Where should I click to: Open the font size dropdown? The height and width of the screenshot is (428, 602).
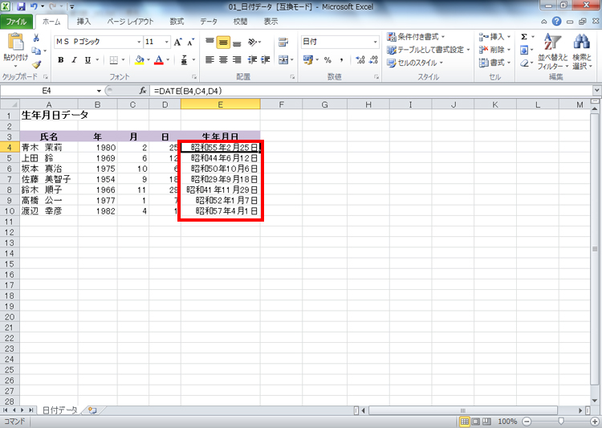click(167, 42)
